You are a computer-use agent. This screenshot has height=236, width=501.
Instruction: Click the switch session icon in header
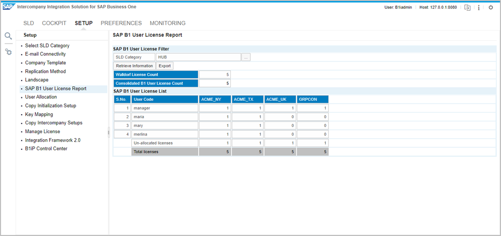[x=467, y=8]
